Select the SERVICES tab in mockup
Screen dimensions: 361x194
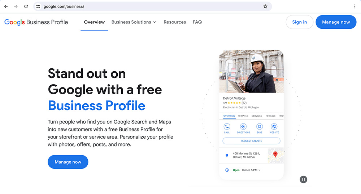tap(257, 116)
